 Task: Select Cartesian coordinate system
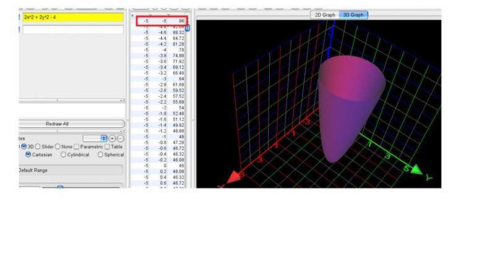tap(28, 155)
